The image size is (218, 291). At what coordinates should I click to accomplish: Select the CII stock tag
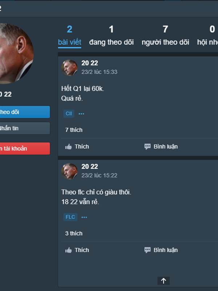(x=69, y=113)
